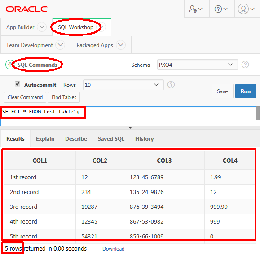
Task: Click the COL2 value 19287
Action: point(89,207)
